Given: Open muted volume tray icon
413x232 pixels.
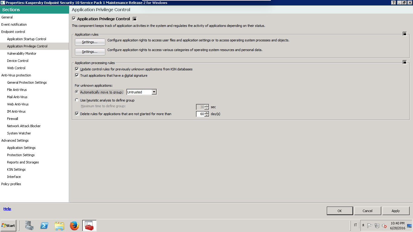Looking at the screenshot, I should point(384,226).
